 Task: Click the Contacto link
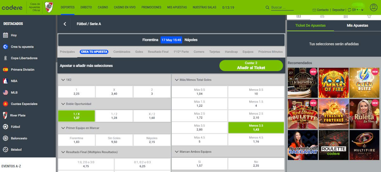point(323,10)
